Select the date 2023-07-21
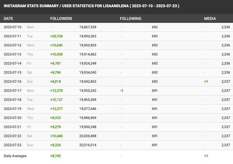This screenshot has height=164, width=233. tap(13, 127)
